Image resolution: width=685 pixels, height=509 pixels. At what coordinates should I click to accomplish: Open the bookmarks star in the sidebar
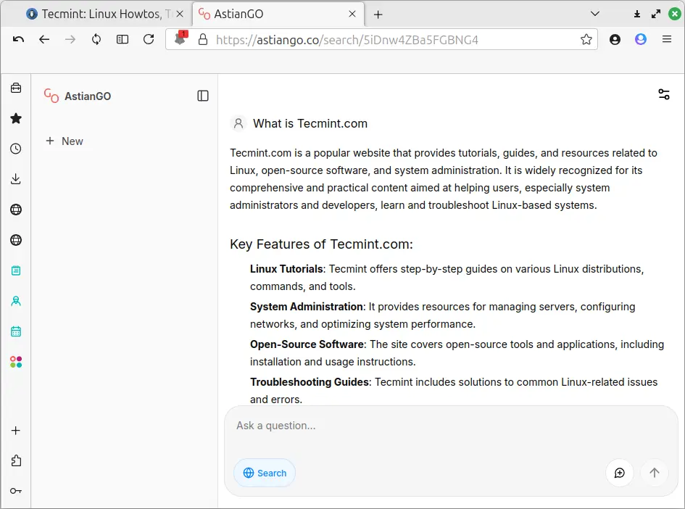coord(16,118)
